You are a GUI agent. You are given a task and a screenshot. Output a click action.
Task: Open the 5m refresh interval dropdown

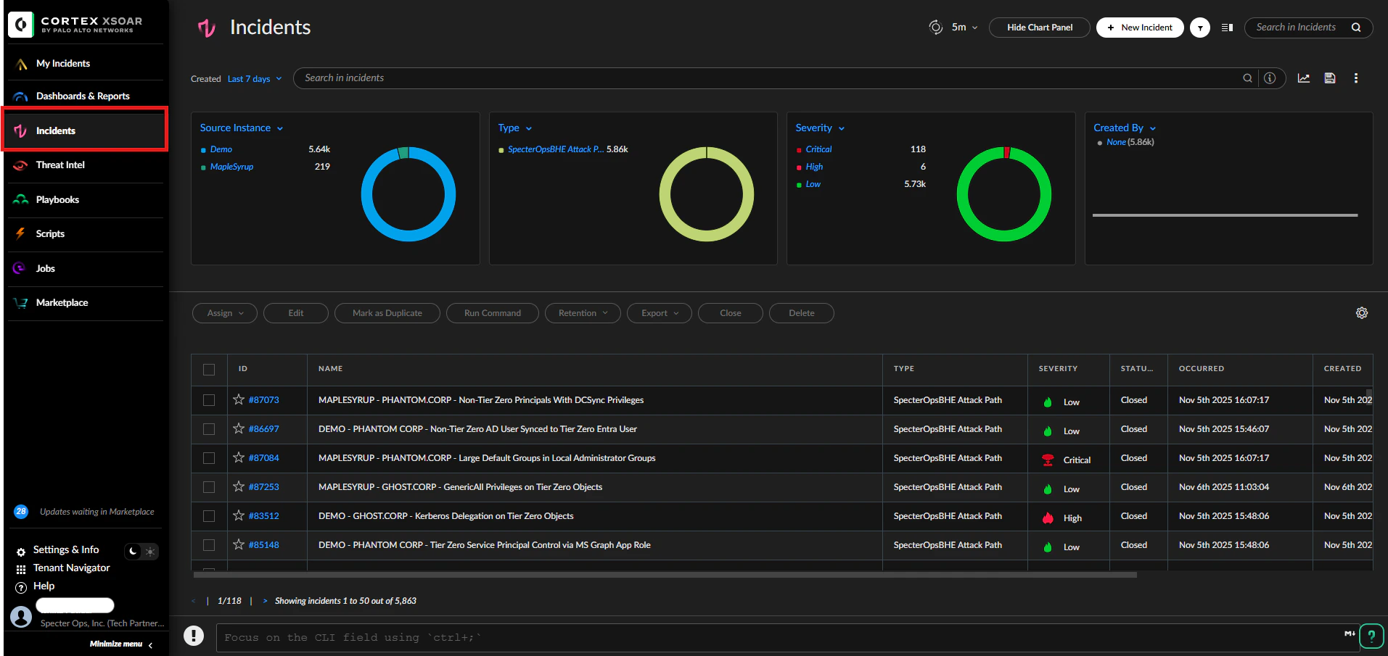click(965, 28)
